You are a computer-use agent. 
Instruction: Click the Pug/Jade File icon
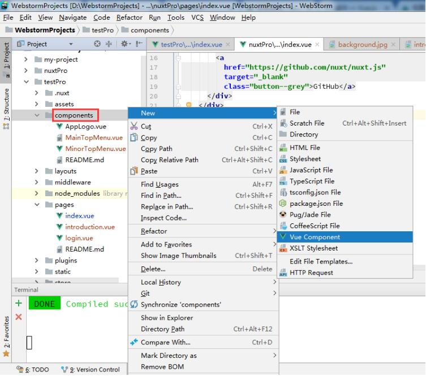[x=283, y=214]
